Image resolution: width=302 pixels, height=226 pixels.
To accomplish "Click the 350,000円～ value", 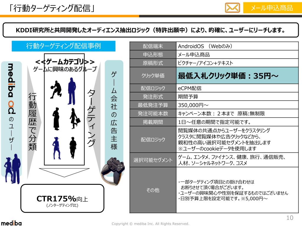I will point(193,105).
